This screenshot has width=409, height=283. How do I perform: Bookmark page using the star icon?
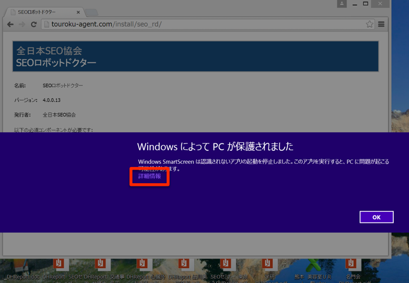(x=370, y=24)
